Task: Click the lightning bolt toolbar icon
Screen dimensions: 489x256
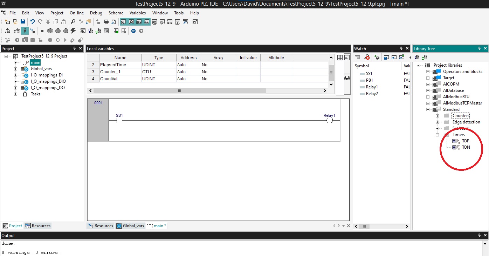Action: pos(73,31)
